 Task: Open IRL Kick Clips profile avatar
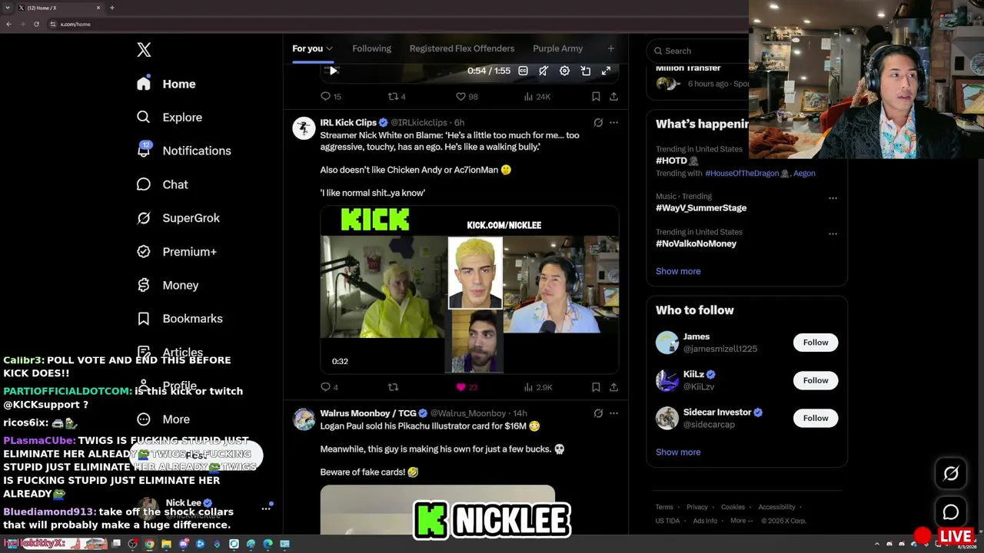tap(304, 128)
